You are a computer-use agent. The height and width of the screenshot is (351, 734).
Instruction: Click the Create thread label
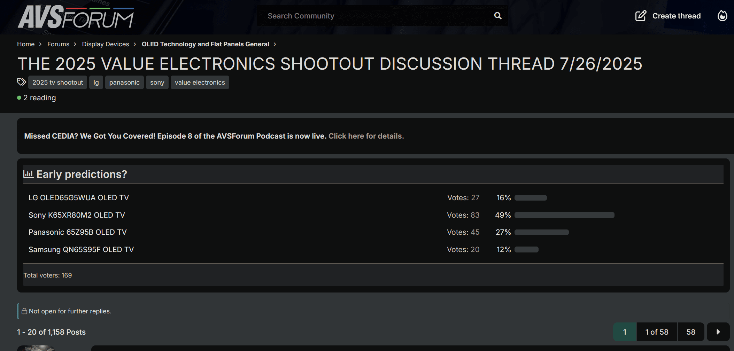coord(677,16)
